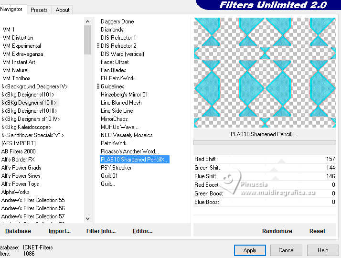This screenshot has width=341, height=258.
Task: Select Andrew's Filter Collection 56
Action: coord(33,208)
